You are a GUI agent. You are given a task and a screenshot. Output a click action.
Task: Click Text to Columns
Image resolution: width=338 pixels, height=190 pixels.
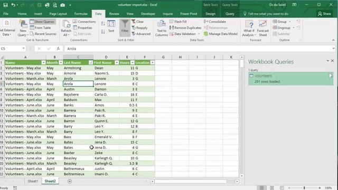(x=162, y=28)
